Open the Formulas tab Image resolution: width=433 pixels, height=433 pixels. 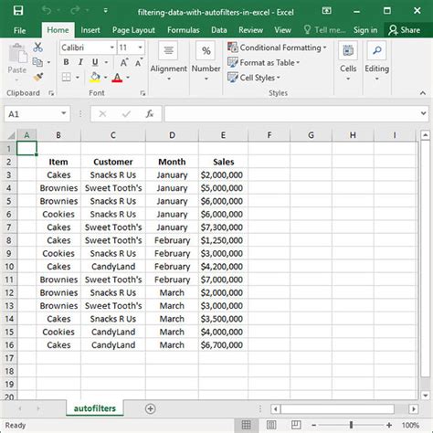coord(184,30)
